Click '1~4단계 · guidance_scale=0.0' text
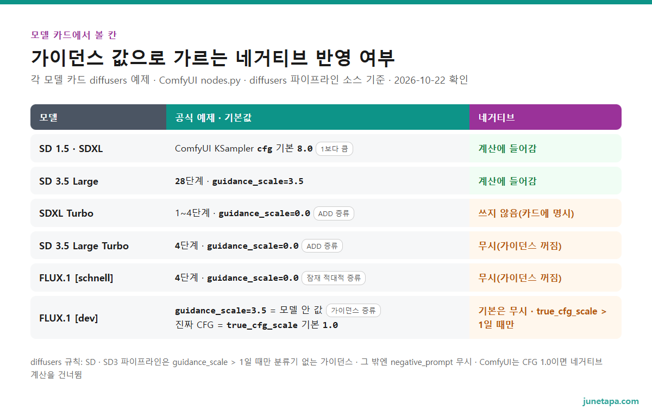Image resolution: width=652 pixels, height=416 pixels. pos(242,213)
